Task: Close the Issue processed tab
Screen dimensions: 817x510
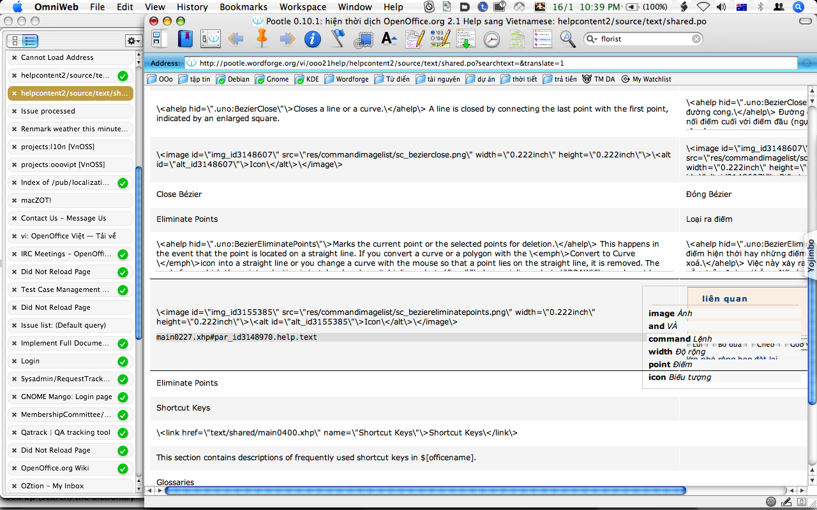Action: (15, 111)
